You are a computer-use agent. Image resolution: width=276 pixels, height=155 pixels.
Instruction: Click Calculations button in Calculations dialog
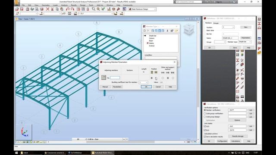pyautogui.click(x=235, y=141)
